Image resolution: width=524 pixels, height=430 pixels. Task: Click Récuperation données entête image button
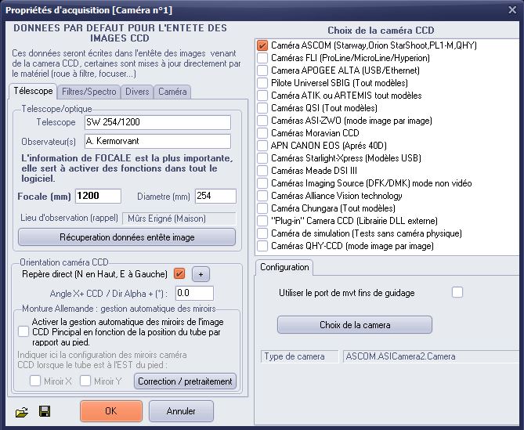pos(127,237)
